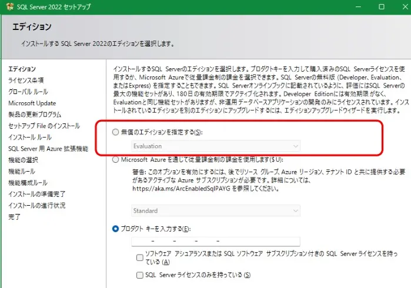Select 製品の更新プログラム step in sidebar

[x=35, y=115]
